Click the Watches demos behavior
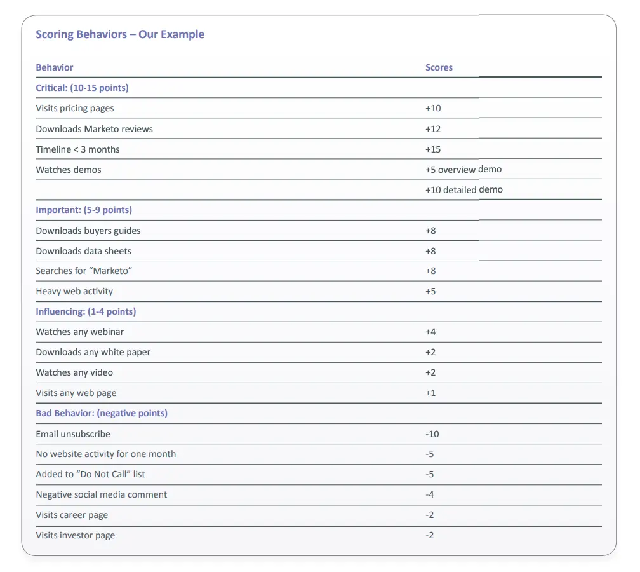Screen dimensions: 640x572 click(69, 169)
